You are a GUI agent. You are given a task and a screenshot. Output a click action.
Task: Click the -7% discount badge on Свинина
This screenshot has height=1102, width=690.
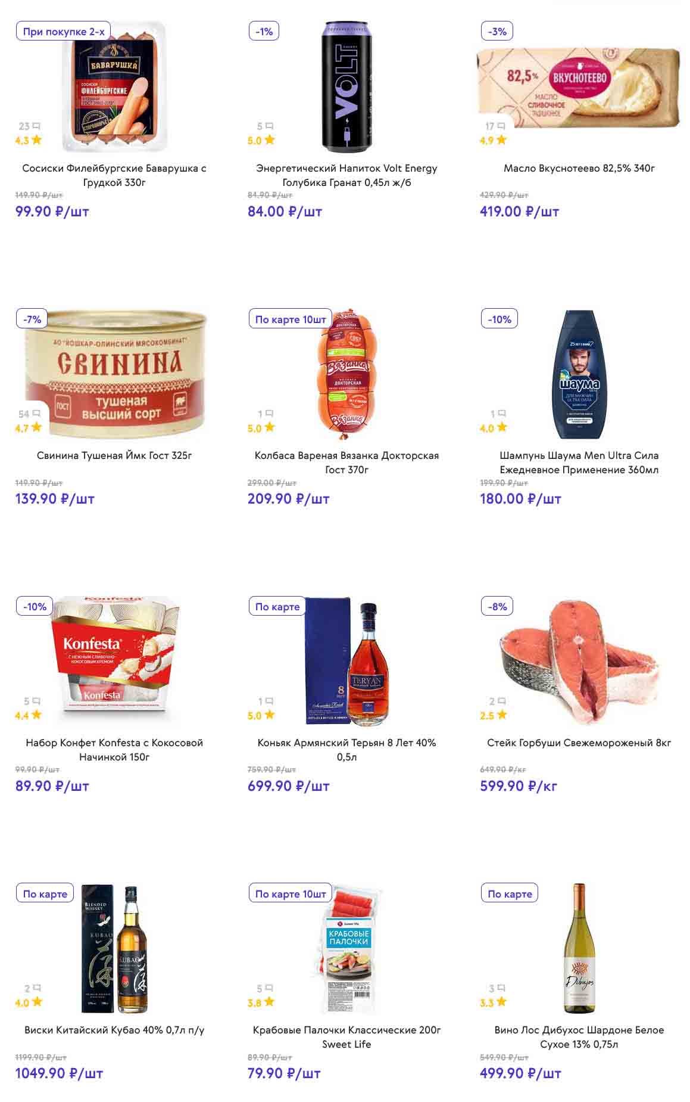pos(32,319)
